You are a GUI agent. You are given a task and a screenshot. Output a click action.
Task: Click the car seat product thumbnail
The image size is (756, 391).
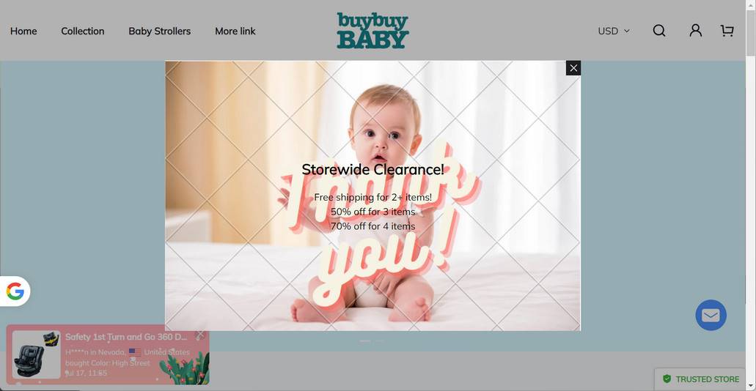tap(37, 354)
